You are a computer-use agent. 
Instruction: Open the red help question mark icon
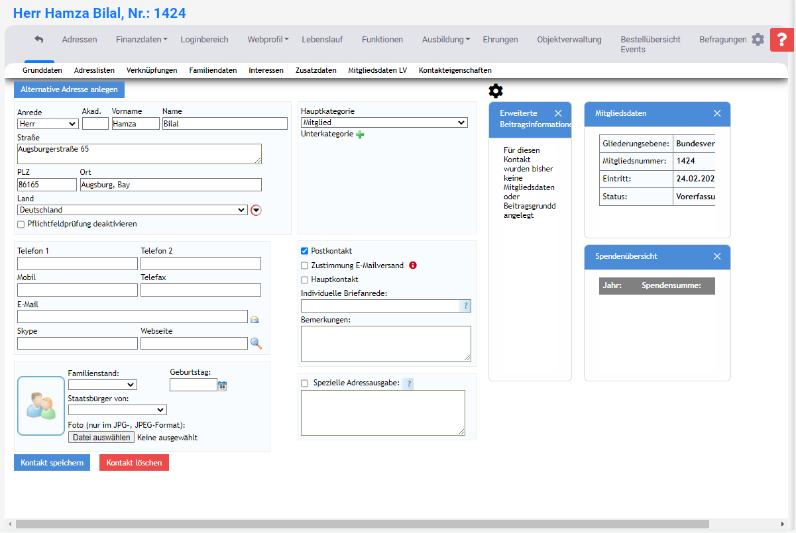(782, 40)
